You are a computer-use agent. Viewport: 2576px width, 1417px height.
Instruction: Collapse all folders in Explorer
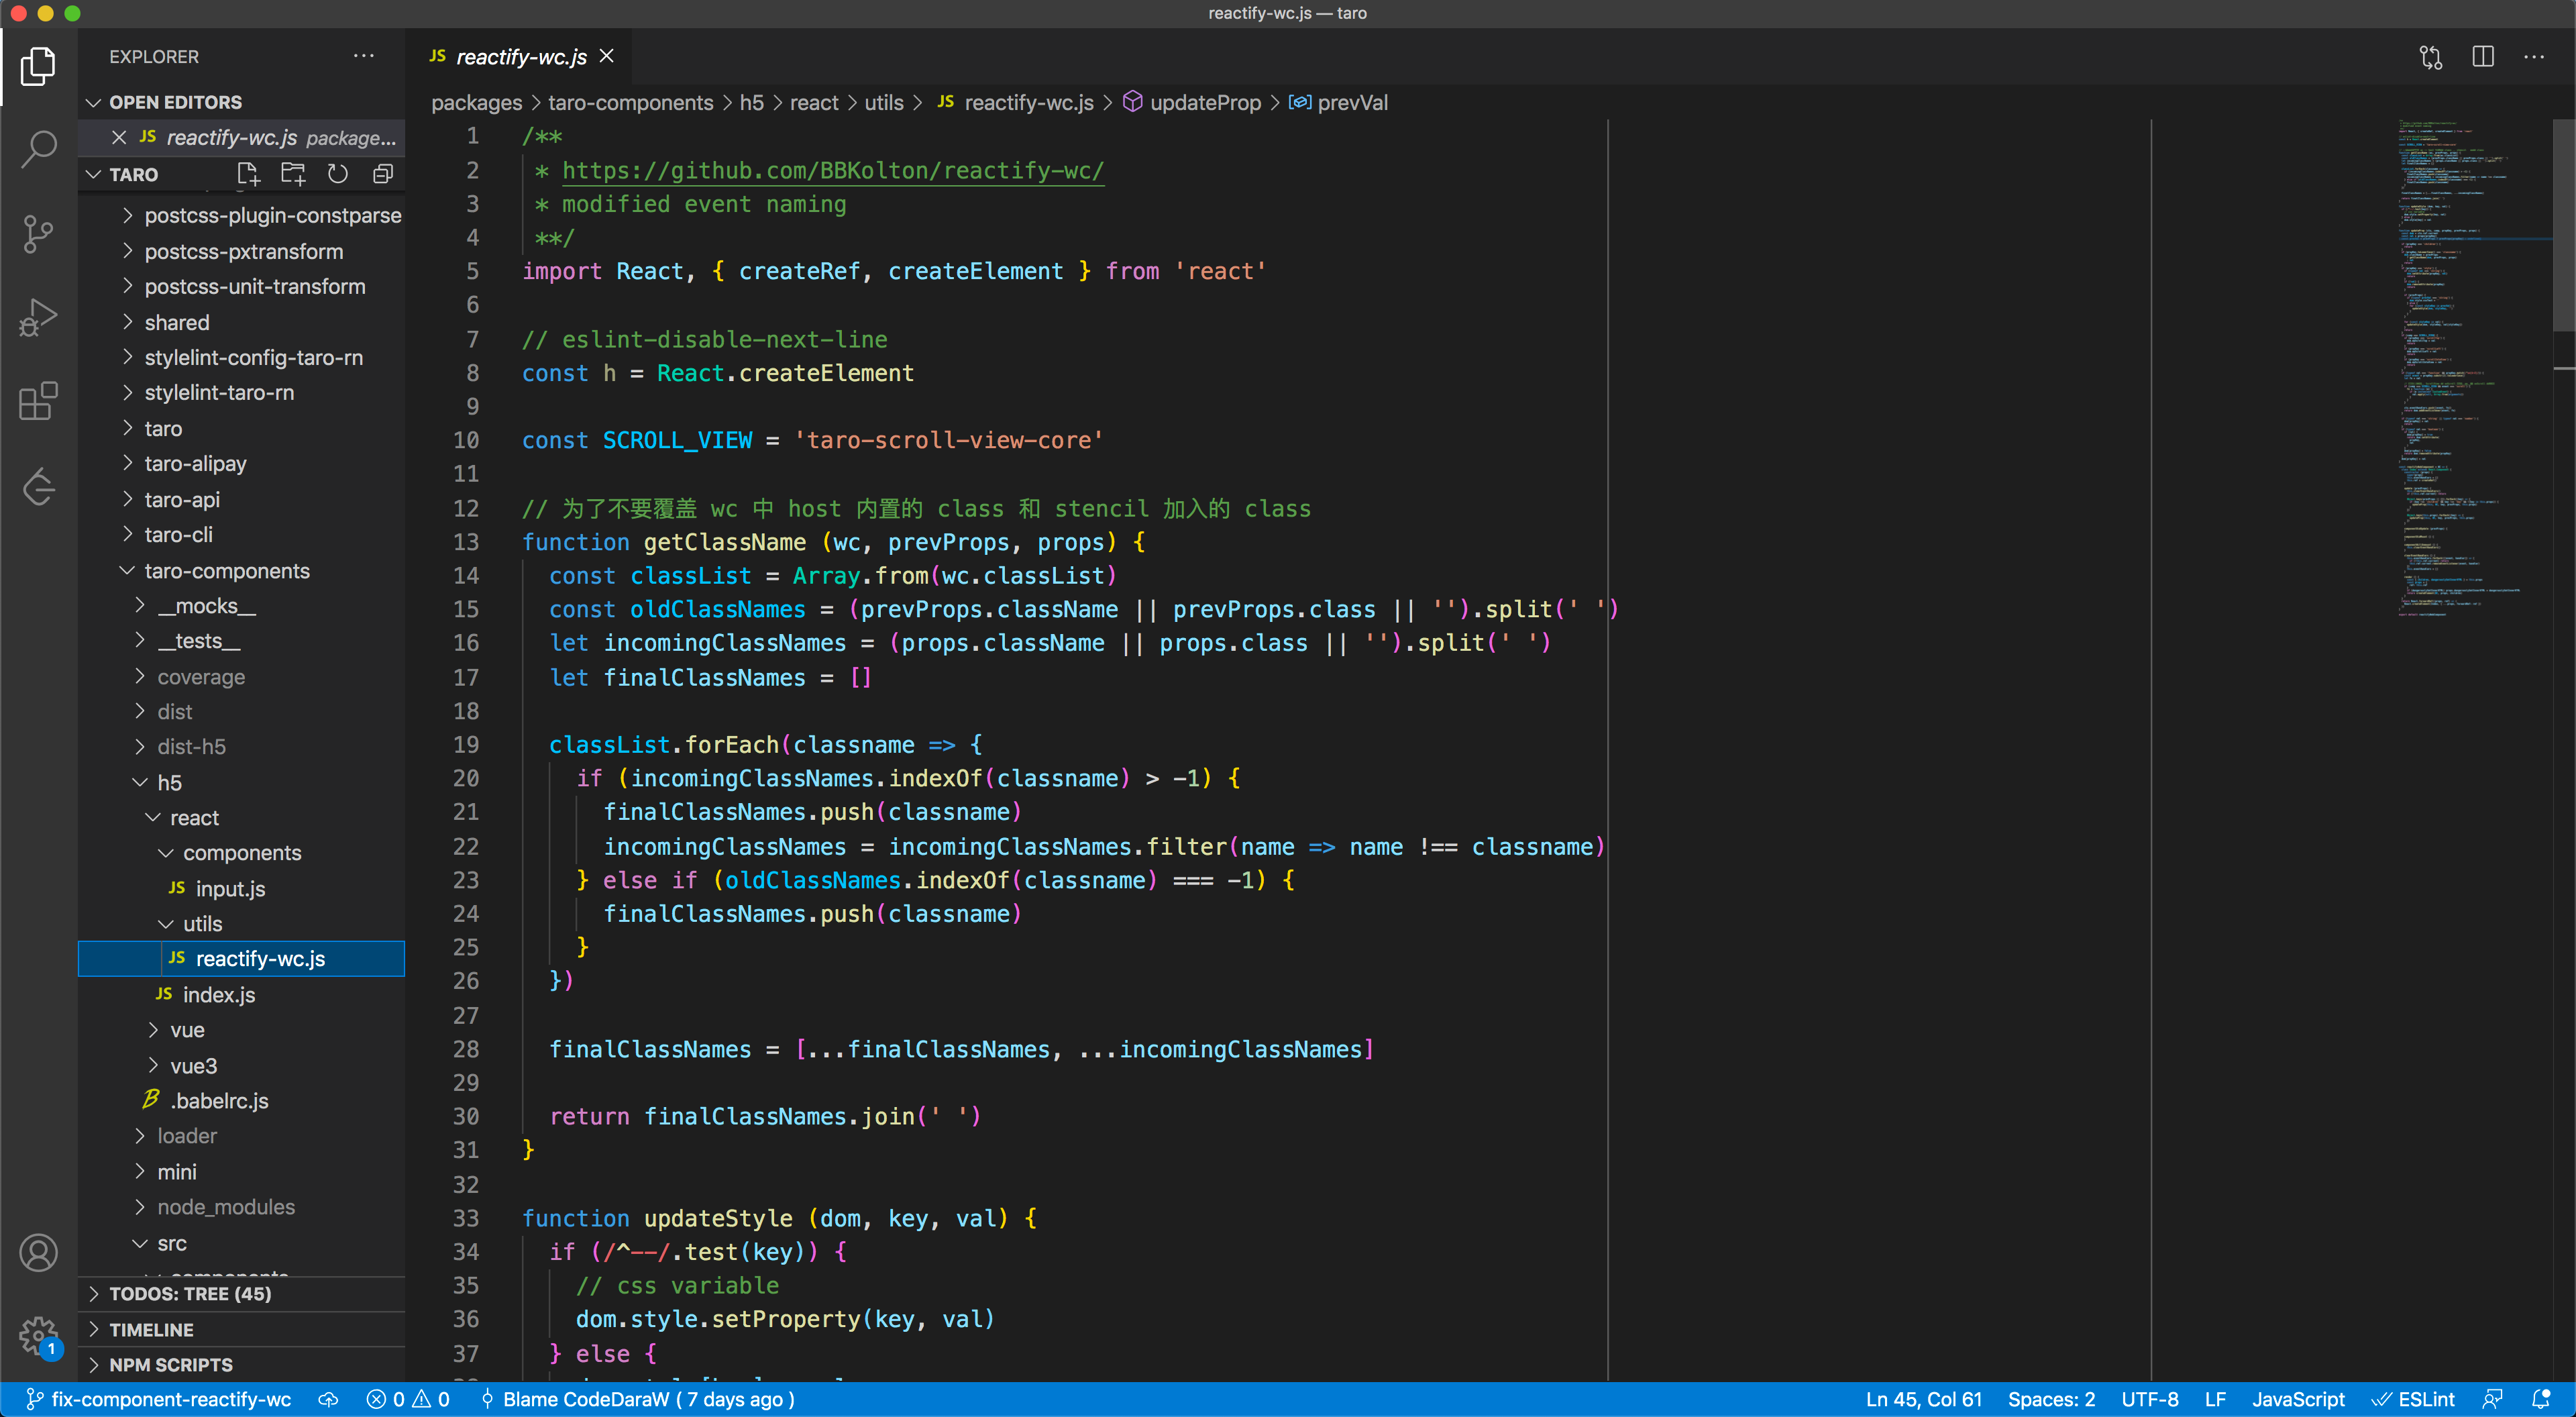(383, 174)
